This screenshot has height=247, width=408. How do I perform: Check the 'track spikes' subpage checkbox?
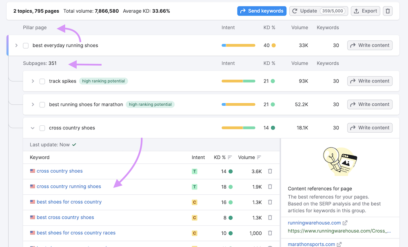coord(42,81)
